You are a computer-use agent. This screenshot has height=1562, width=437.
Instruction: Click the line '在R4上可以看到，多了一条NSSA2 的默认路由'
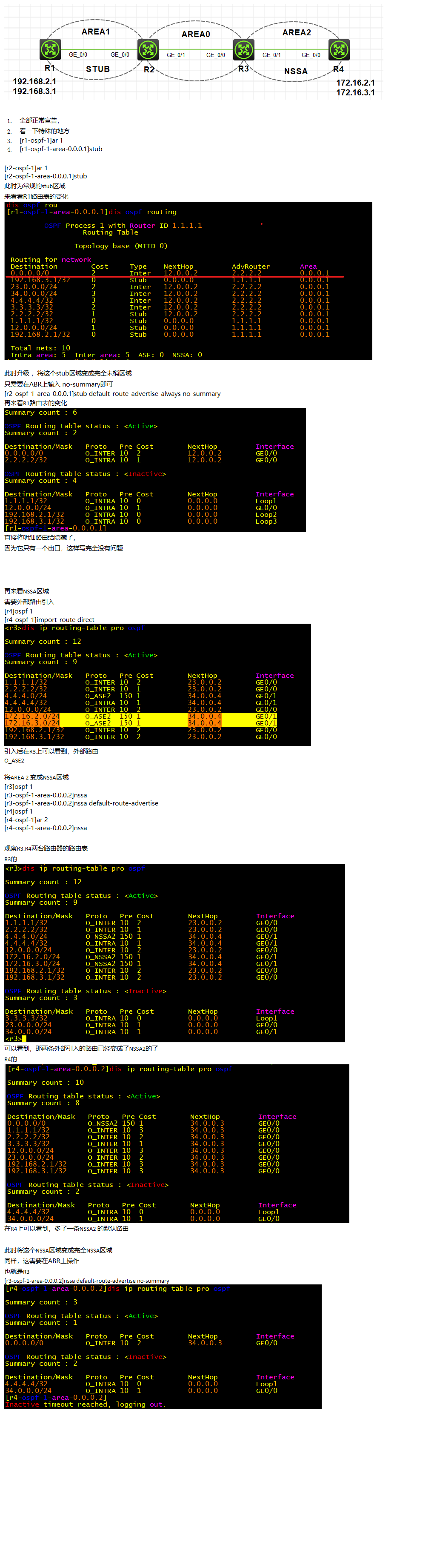tap(67, 1229)
